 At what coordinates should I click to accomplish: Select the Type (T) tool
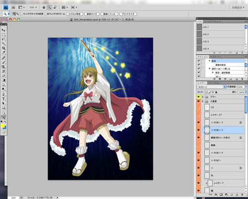point(3,99)
